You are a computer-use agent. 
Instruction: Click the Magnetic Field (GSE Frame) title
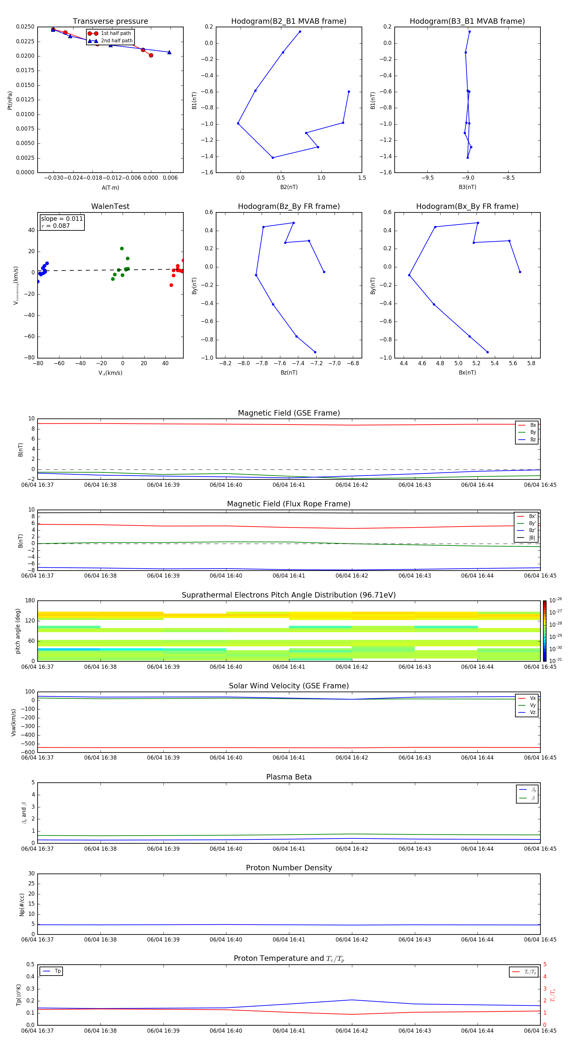289,413
